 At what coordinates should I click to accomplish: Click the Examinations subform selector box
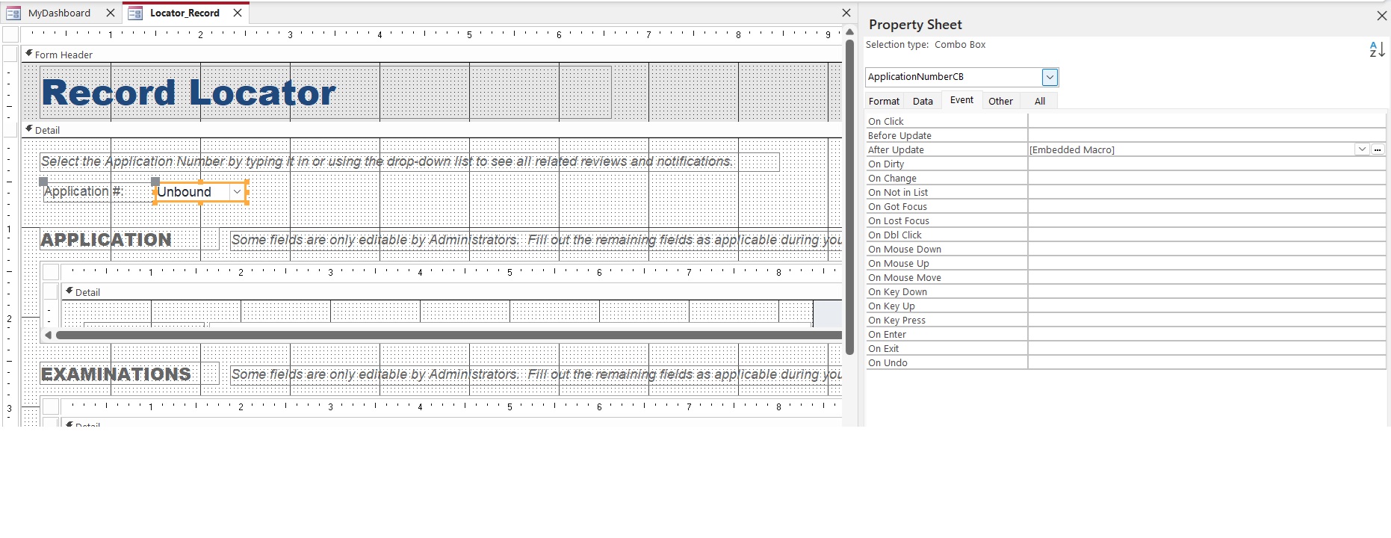51,406
